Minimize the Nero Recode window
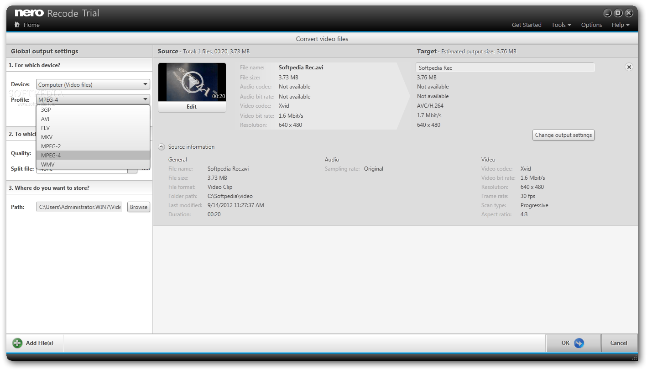The width and height of the screenshot is (647, 370). click(607, 13)
